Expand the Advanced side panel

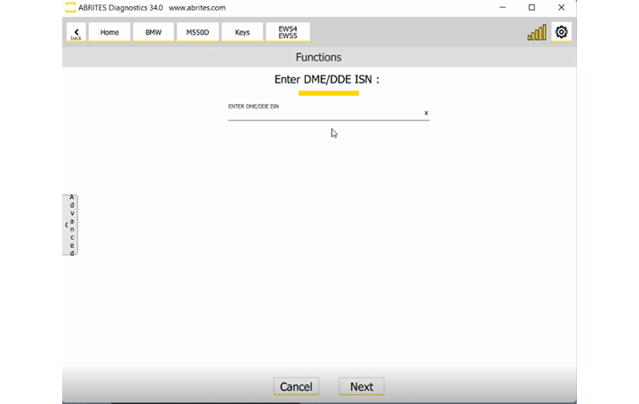(70, 225)
